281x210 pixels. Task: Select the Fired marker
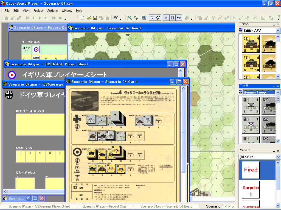251,170
